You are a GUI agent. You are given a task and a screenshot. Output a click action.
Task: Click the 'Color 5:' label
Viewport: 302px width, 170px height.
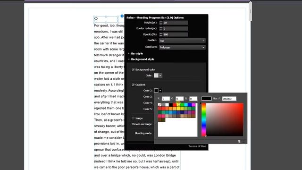[x=148, y=109]
